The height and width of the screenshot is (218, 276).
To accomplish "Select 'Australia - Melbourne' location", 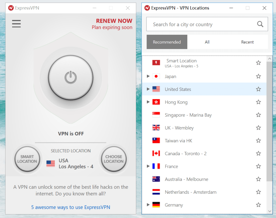I will [187, 179].
